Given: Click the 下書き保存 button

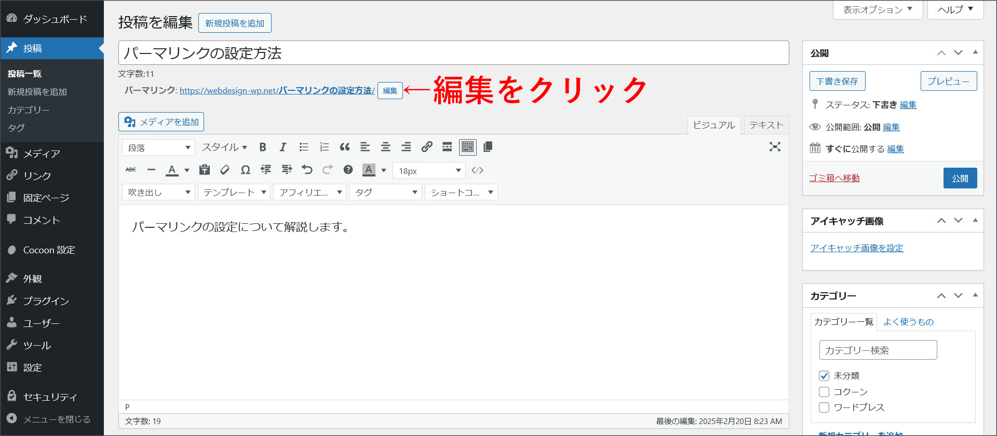Looking at the screenshot, I should coord(837,81).
